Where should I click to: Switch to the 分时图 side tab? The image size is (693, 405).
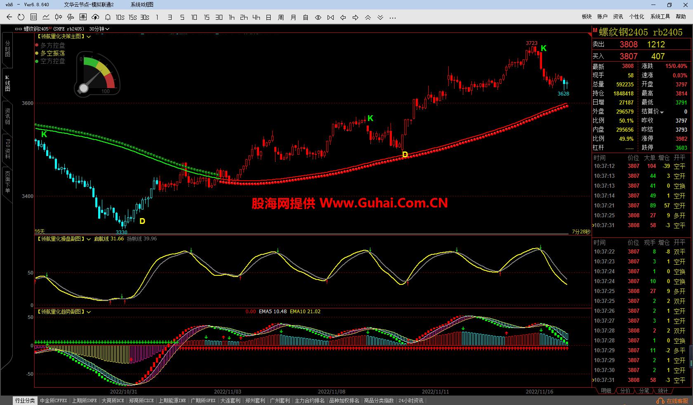tap(7, 49)
